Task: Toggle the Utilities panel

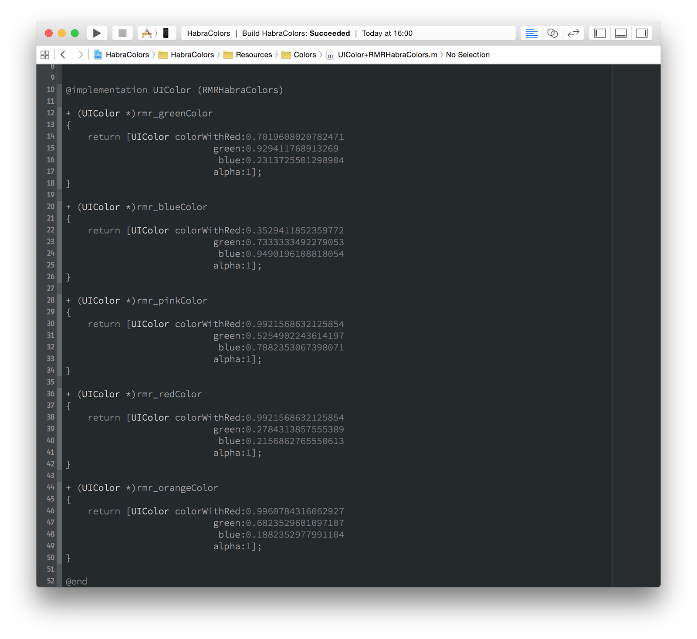Action: 642,33
